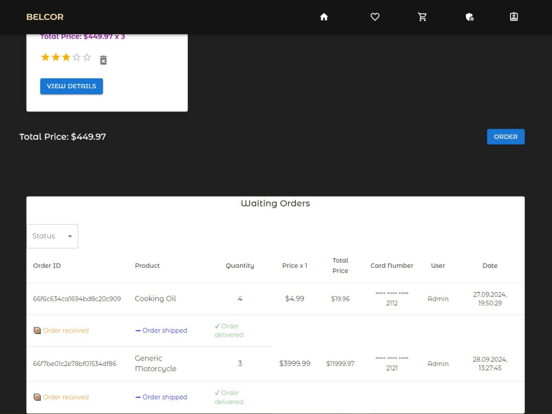Set Generic Motorcycle order to Order received
Viewport: 552px width, 414px height.
click(x=61, y=397)
